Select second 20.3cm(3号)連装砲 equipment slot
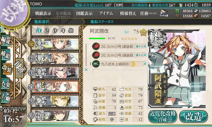The height and width of the screenshot is (127, 212). [118, 55]
